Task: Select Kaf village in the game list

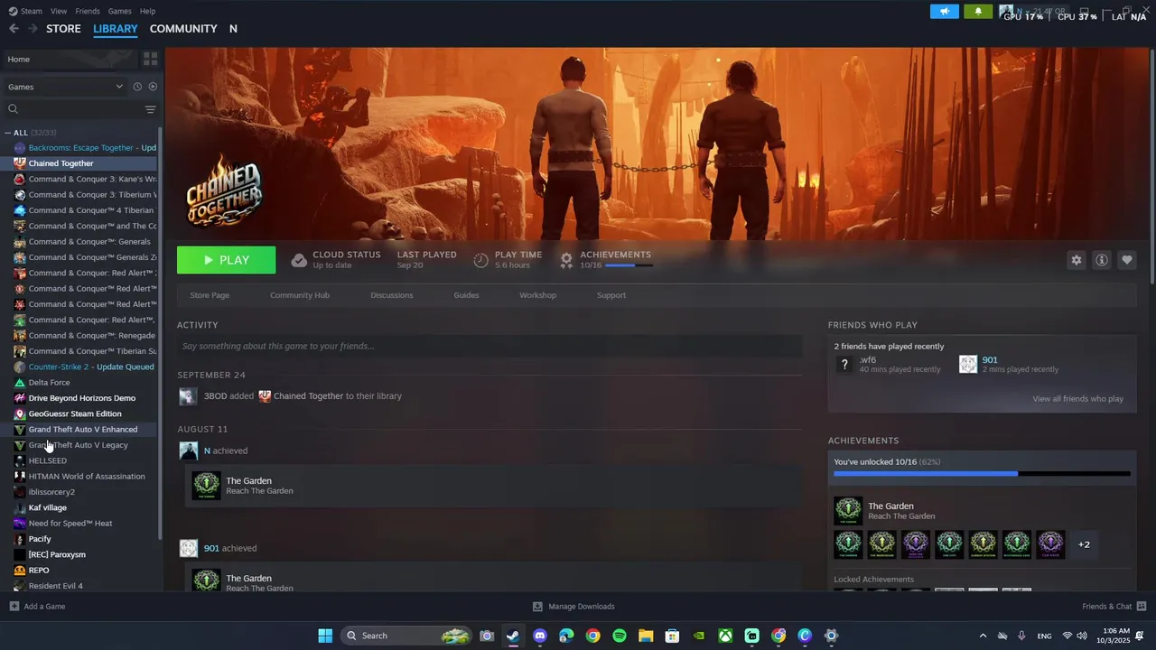Action: pos(47,507)
